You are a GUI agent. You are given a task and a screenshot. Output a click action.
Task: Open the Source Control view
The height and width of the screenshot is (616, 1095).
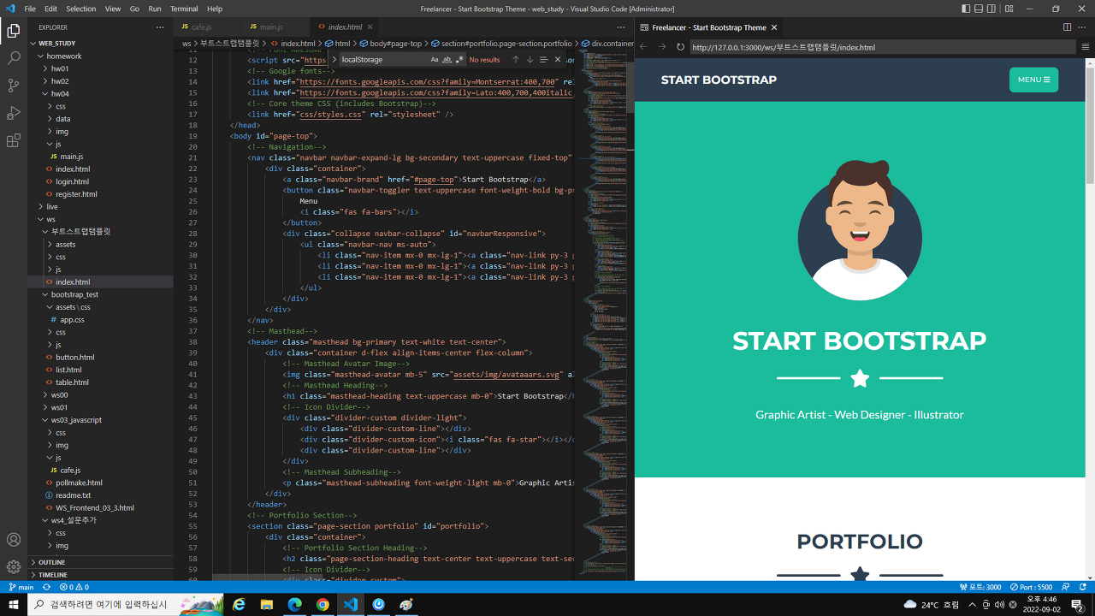click(14, 86)
